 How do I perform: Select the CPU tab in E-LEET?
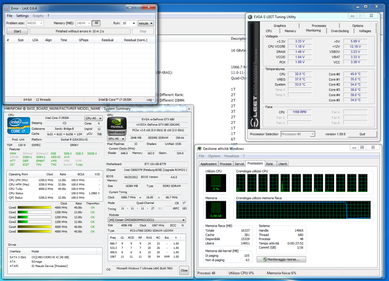(269, 31)
